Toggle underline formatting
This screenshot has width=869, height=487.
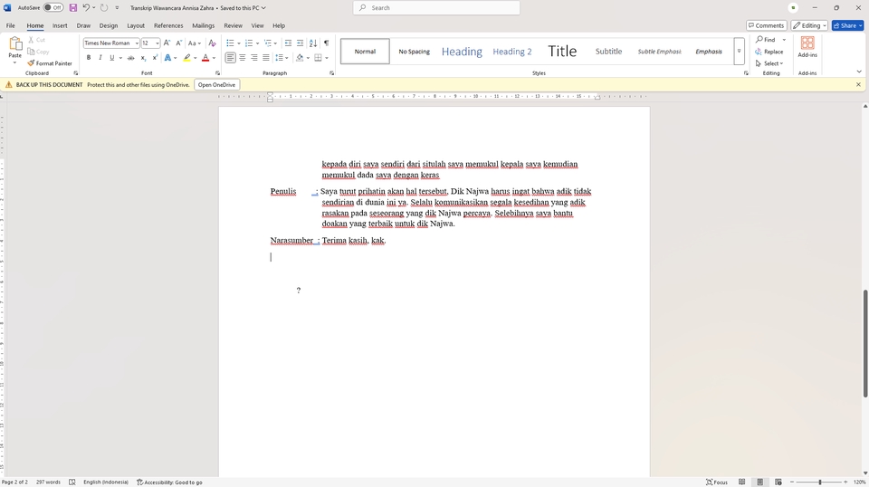(x=112, y=58)
